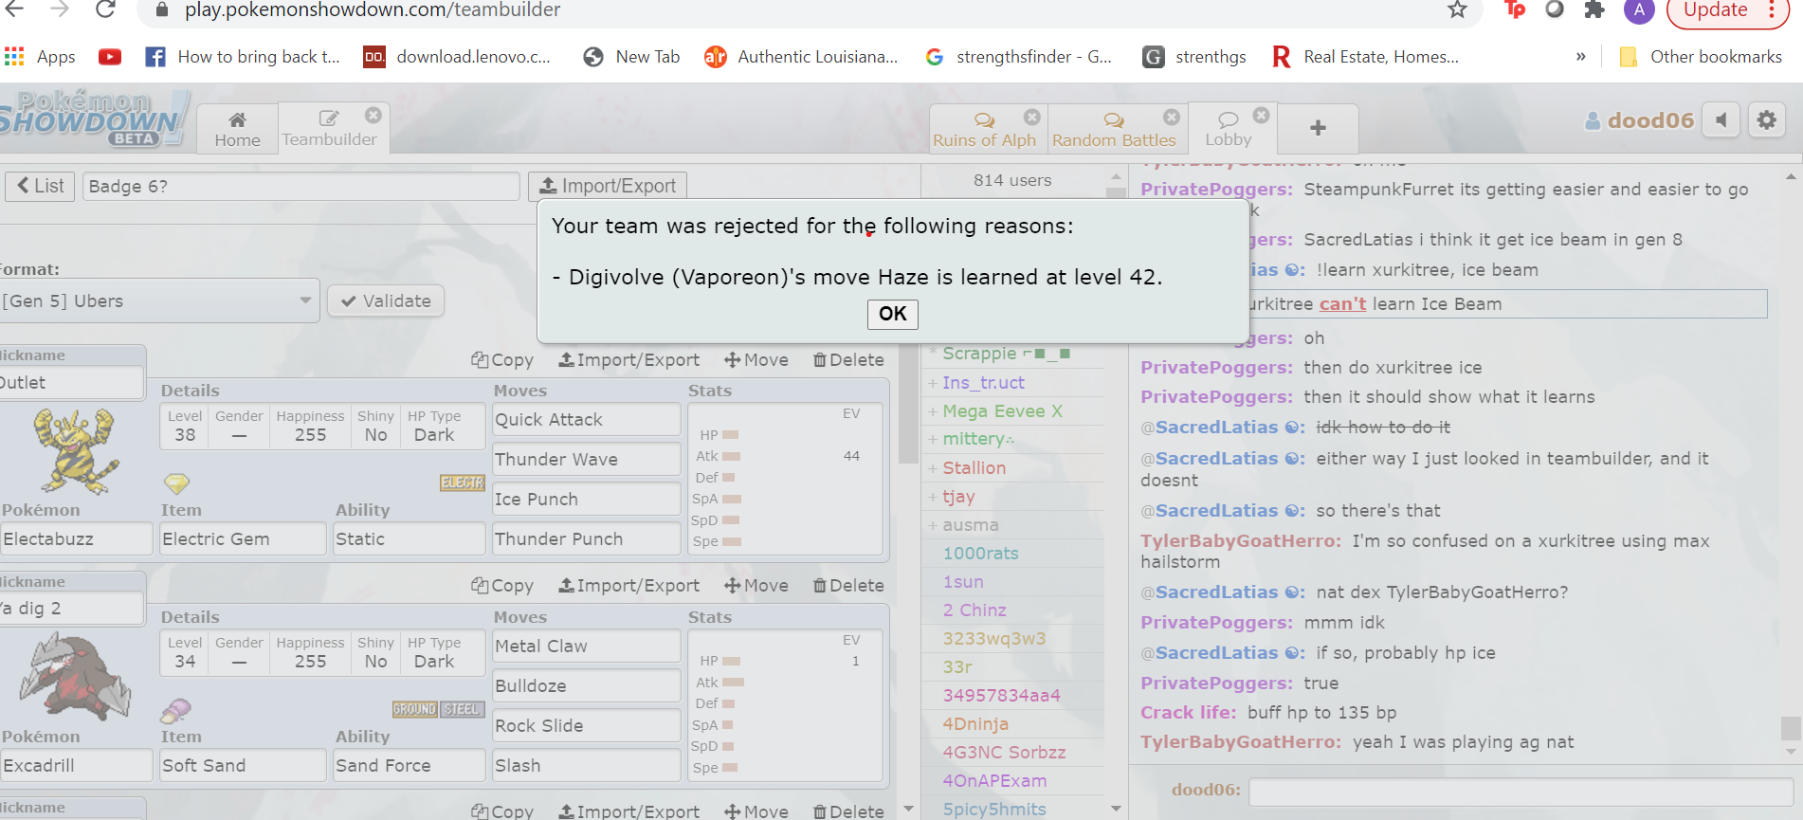The height and width of the screenshot is (820, 1803).
Task: Edit the Static ability field
Action: 409,538
